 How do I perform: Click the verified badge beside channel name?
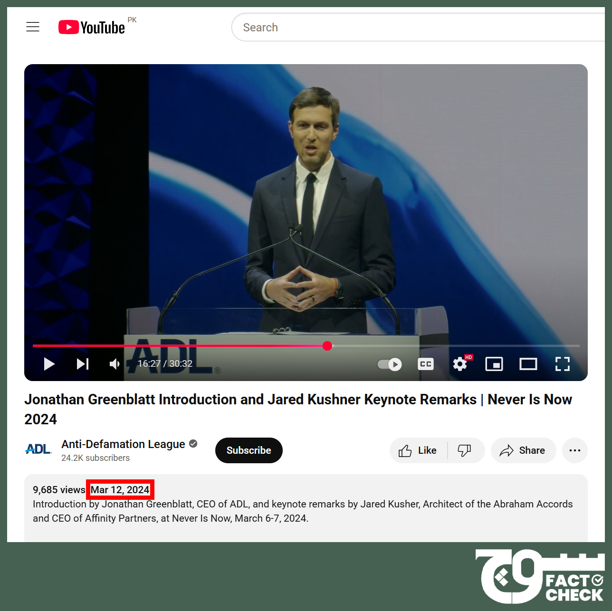(x=193, y=444)
